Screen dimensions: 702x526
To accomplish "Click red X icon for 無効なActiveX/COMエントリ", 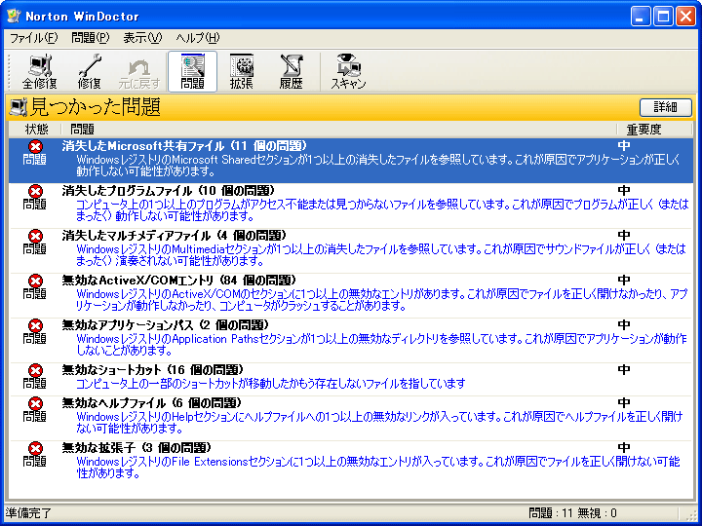I will (35, 281).
